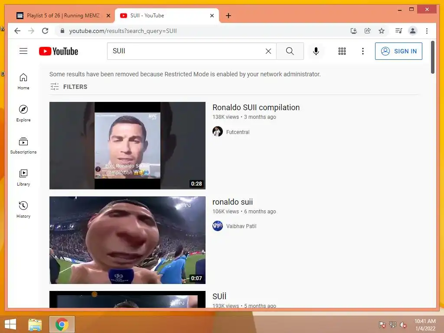Share this page via the share icon
The height and width of the screenshot is (333, 444).
[x=368, y=31]
